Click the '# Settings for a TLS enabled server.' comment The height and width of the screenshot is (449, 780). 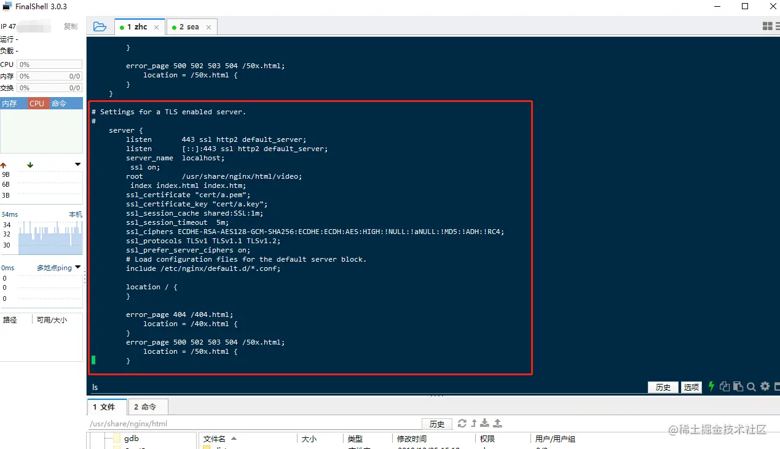coord(168,112)
